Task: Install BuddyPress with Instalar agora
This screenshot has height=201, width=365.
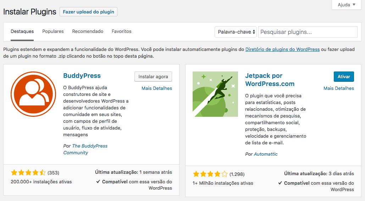Action: point(153,76)
